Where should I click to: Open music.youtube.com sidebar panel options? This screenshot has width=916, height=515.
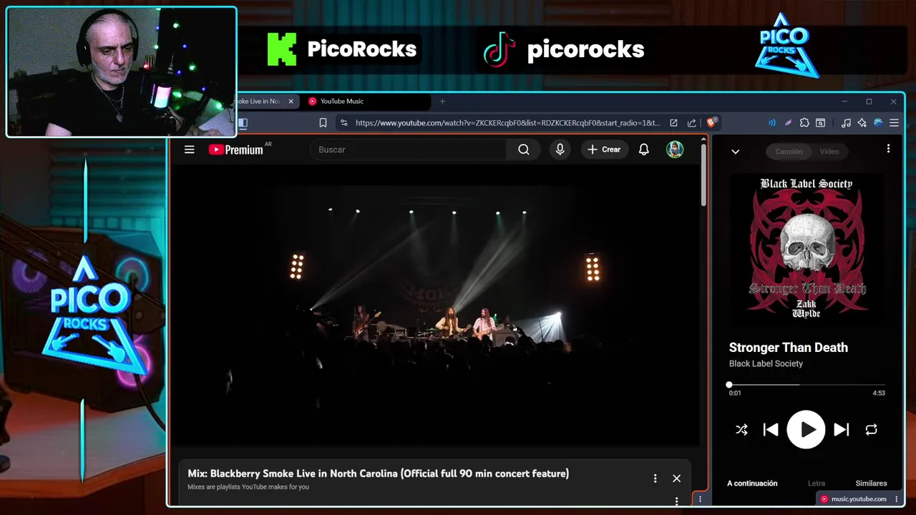pos(896,499)
